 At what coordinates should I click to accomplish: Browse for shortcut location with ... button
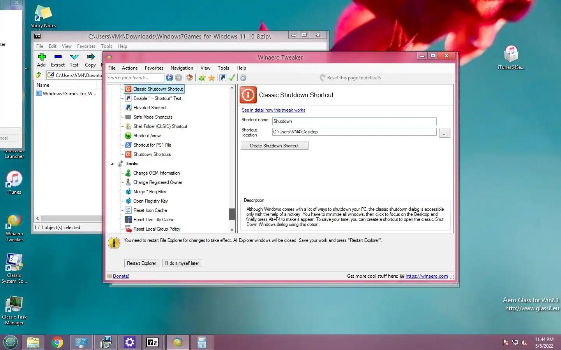[445, 133]
